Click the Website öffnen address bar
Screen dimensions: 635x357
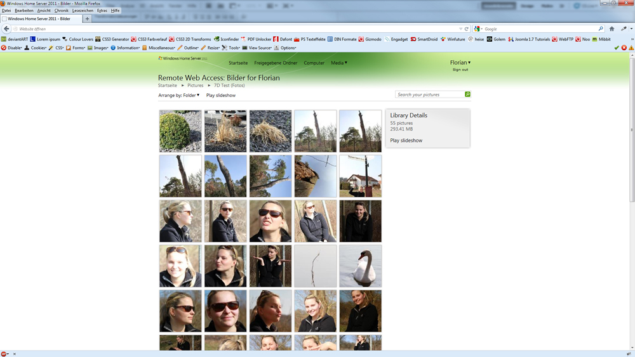239,29
